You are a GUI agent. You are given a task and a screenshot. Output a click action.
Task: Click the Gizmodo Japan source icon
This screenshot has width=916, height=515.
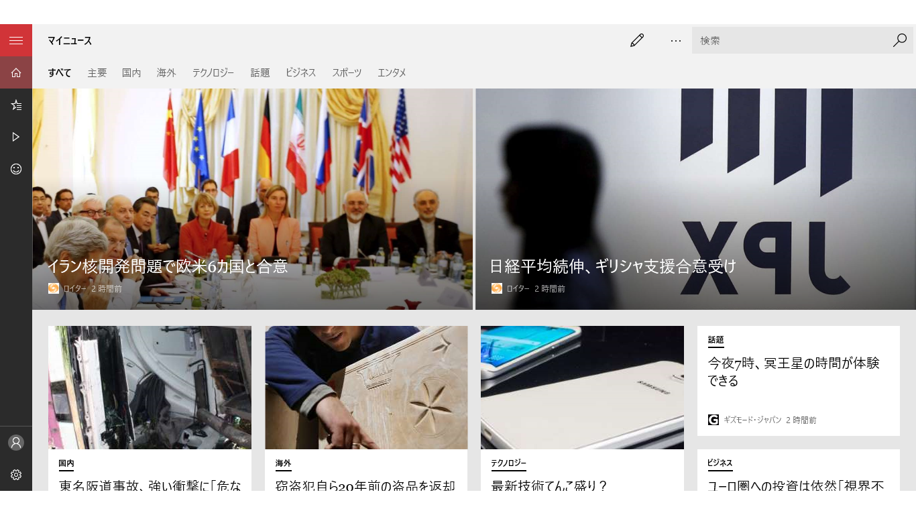coord(713,420)
